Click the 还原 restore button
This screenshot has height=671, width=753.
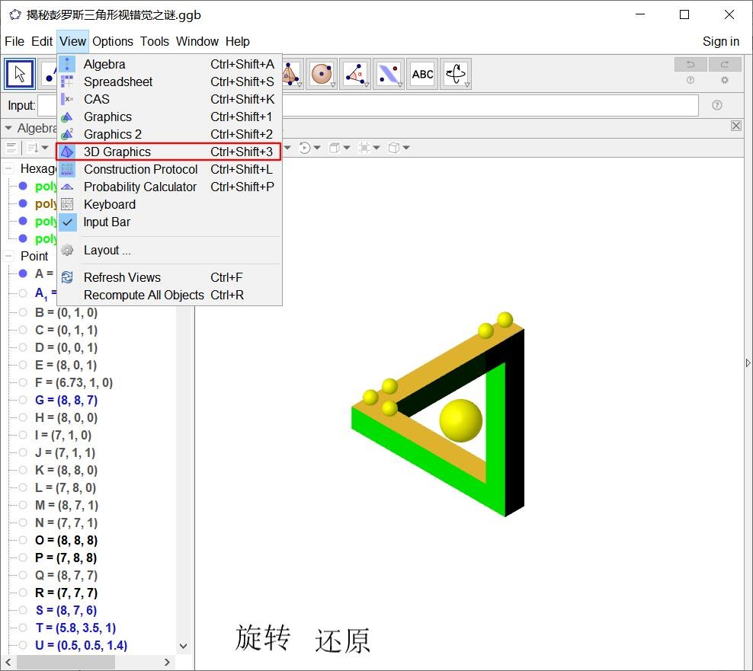342,641
